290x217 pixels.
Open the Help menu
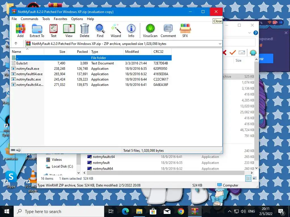[x=90, y=19]
